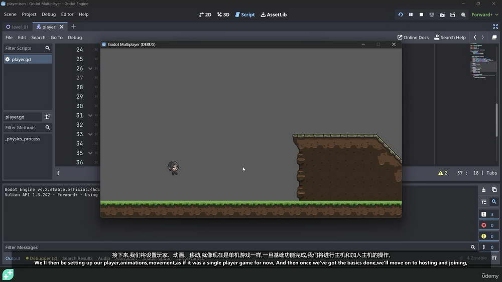This screenshot has height=282, width=502.
Task: Open the Scene menu
Action: (10, 15)
